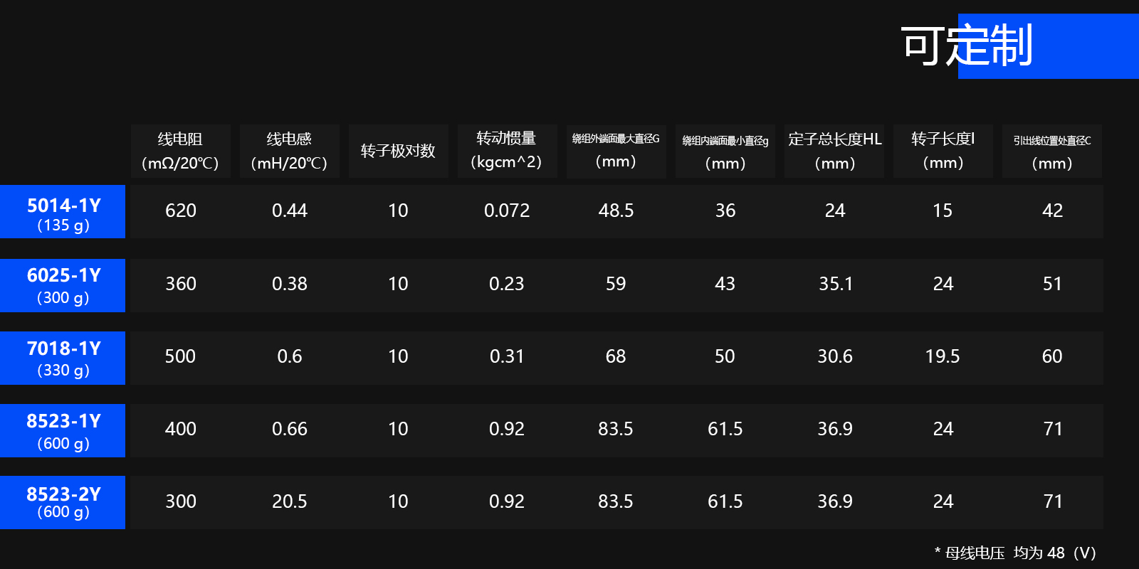Select the 转动惯量 column header
1139x569 pixels.
506,151
